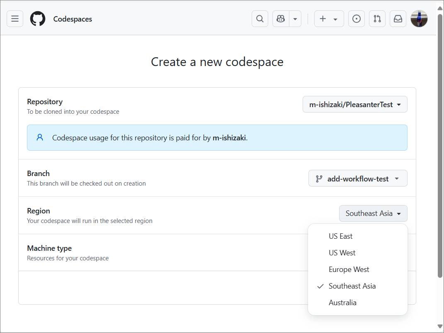Open your Issues list
The width and height of the screenshot is (444, 333).
point(356,19)
